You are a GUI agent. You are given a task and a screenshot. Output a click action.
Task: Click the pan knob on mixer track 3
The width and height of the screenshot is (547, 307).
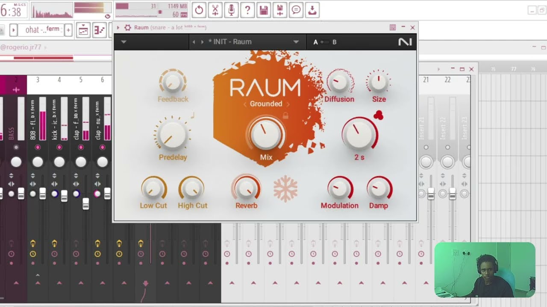tap(38, 162)
